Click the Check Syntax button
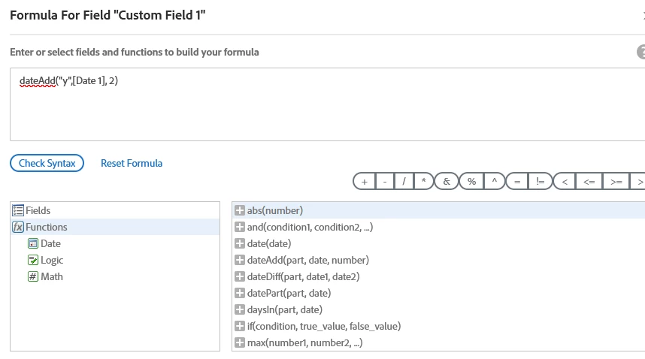Image resolution: width=645 pixels, height=359 pixels. pyautogui.click(x=47, y=163)
